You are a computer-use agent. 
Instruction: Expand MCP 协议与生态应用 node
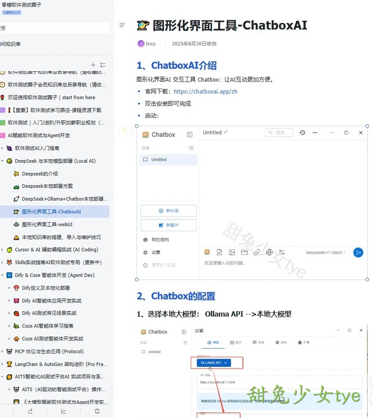[x=2, y=351]
